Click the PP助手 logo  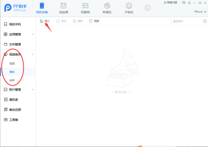pos(15,8)
